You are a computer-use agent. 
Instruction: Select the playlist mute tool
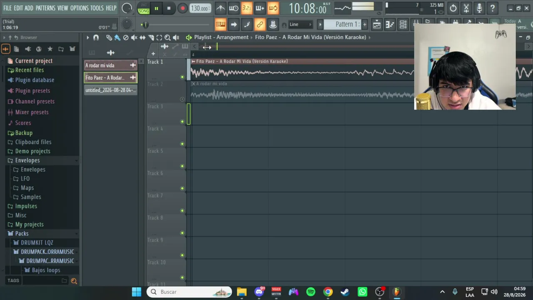point(134,37)
